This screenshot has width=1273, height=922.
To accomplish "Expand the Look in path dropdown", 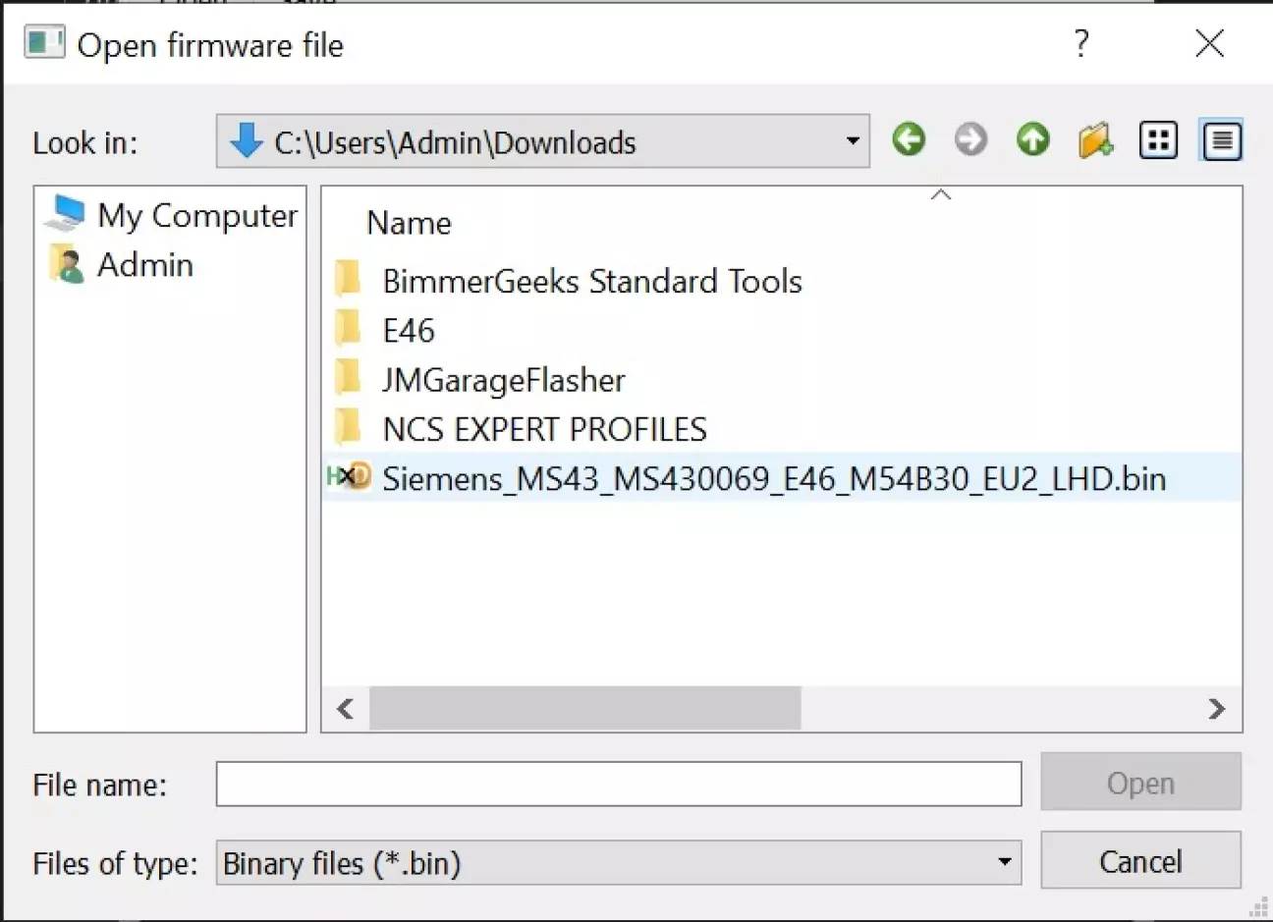I will [853, 141].
